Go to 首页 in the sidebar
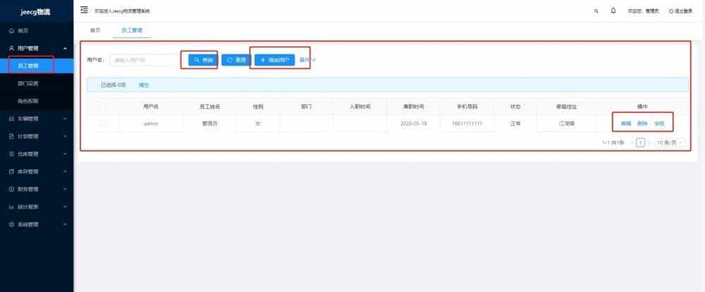Image resolution: width=705 pixels, height=292 pixels. 37,30
